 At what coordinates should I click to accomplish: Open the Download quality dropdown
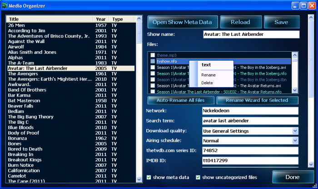pos(295,131)
